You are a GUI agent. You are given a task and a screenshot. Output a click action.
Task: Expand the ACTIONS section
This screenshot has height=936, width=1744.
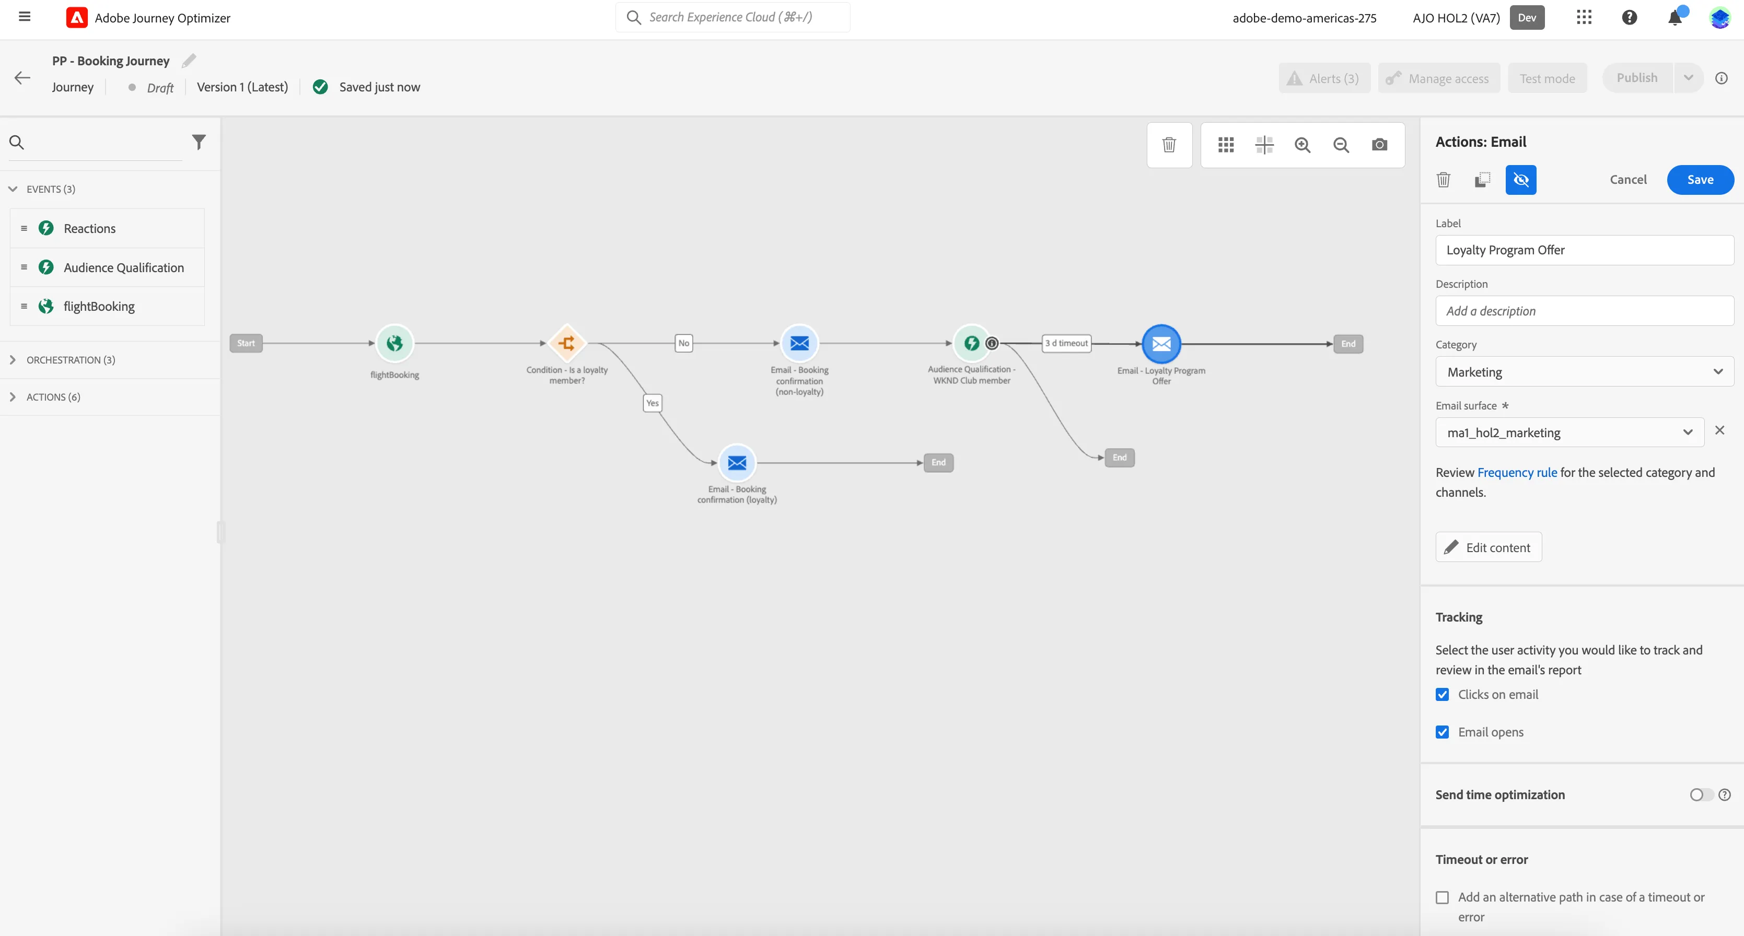13,397
